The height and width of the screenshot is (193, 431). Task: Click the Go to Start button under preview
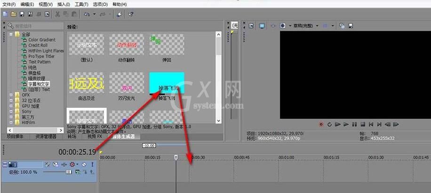pyautogui.click(x=371, y=125)
